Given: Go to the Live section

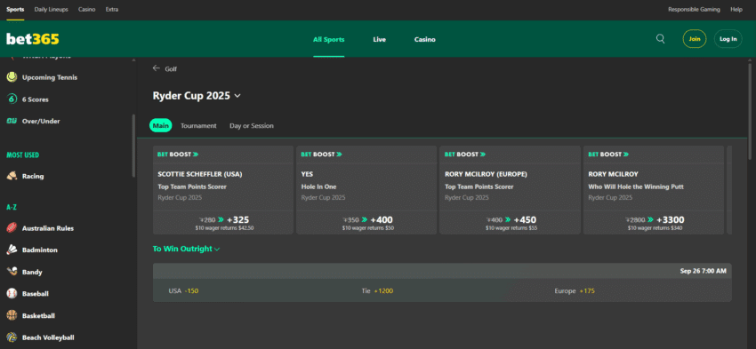Looking at the screenshot, I should (x=380, y=39).
